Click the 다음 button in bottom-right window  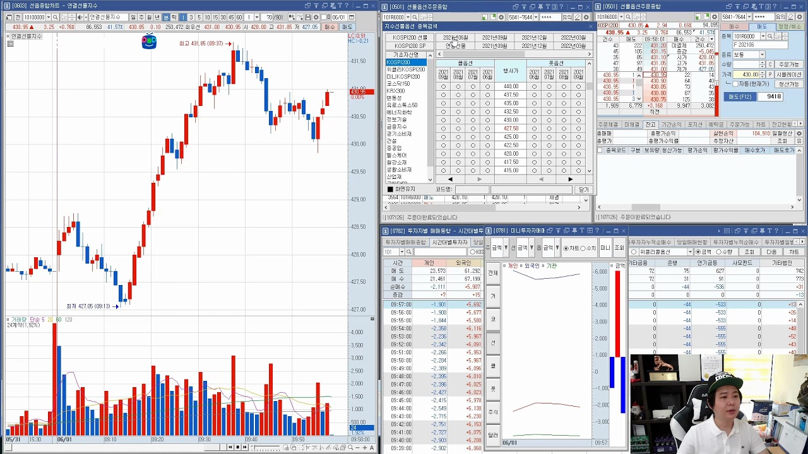771,252
